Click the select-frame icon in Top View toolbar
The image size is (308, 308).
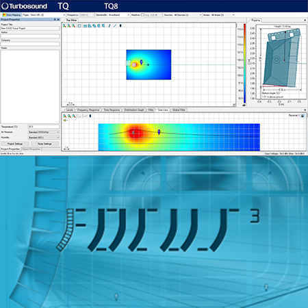pos(79,26)
